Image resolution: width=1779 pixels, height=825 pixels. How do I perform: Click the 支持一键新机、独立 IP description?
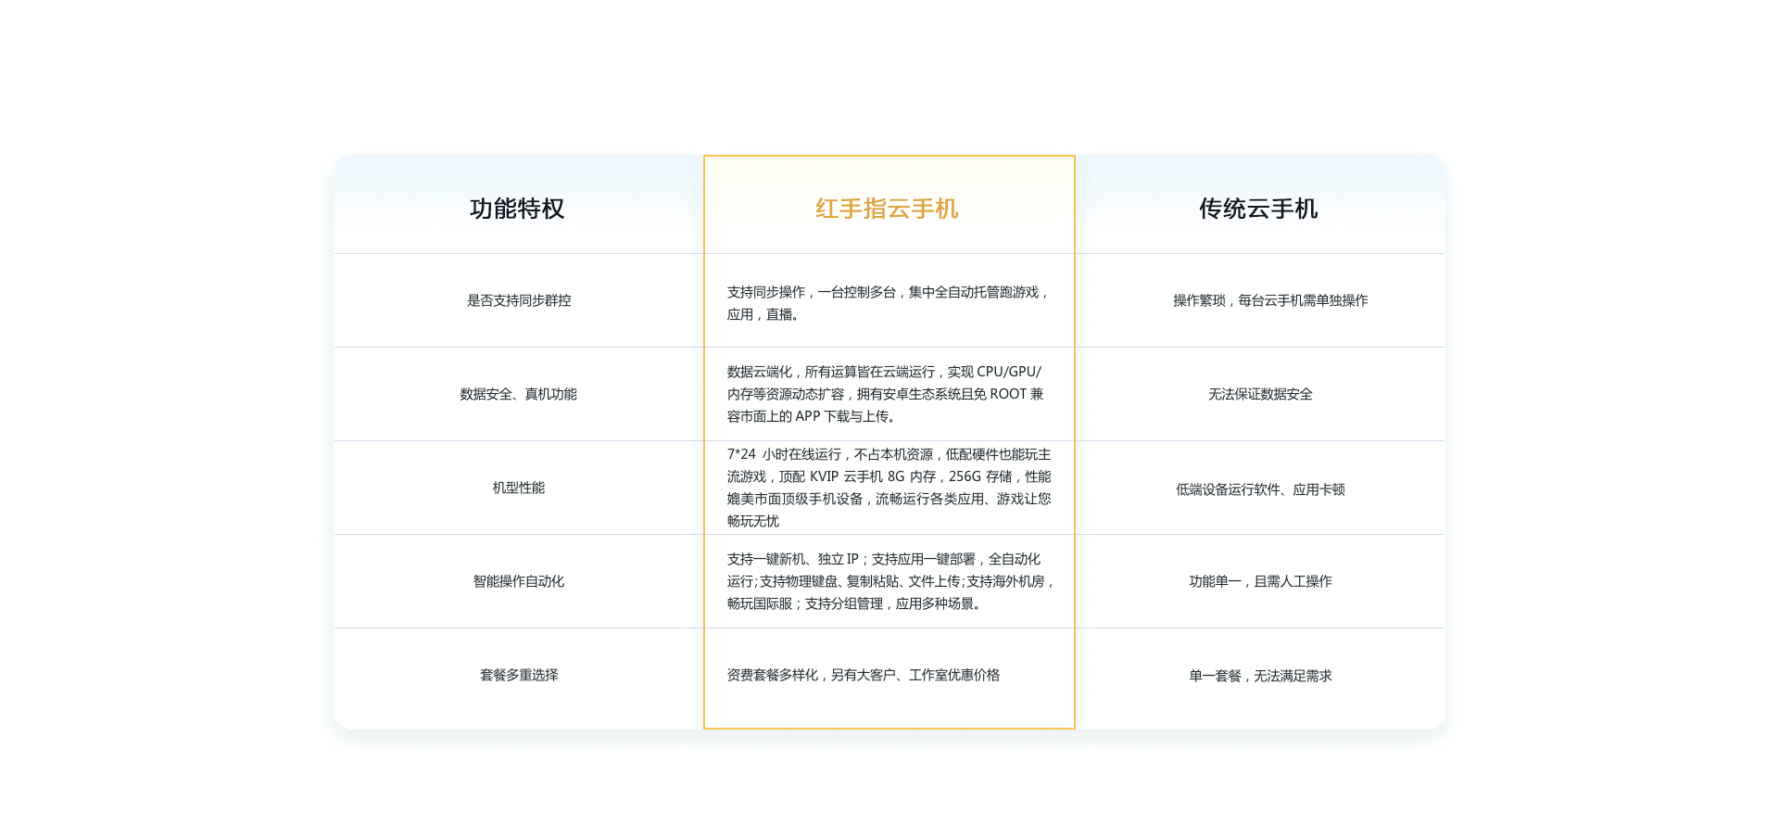[x=887, y=581]
